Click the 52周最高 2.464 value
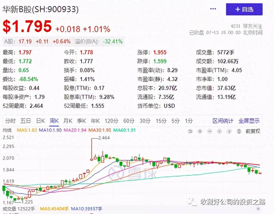This screenshot has width=274, height=214. click(36, 106)
